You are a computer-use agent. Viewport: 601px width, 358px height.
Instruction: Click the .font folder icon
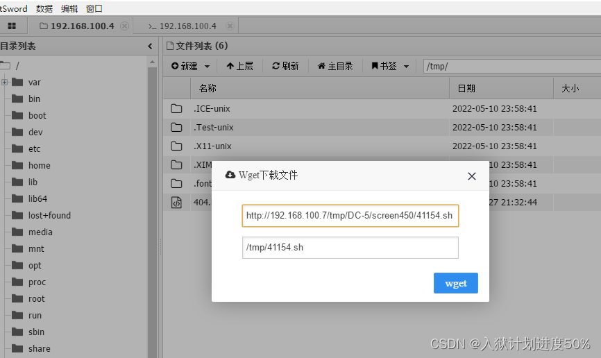[x=176, y=184]
